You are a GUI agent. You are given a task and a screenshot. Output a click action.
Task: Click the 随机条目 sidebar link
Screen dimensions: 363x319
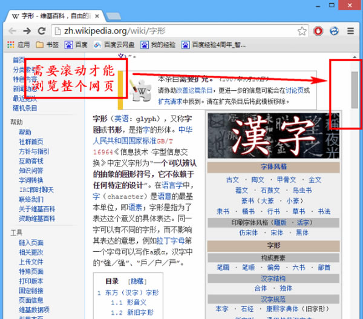click(x=25, y=108)
